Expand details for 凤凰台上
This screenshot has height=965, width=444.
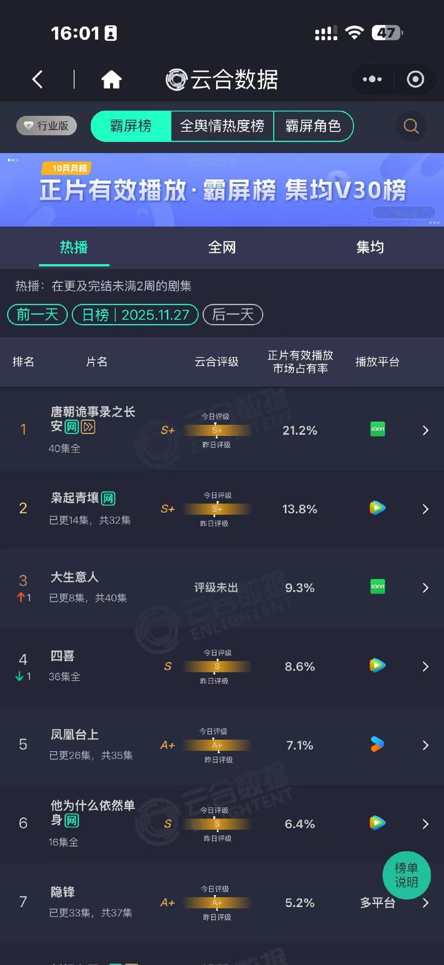click(x=425, y=745)
